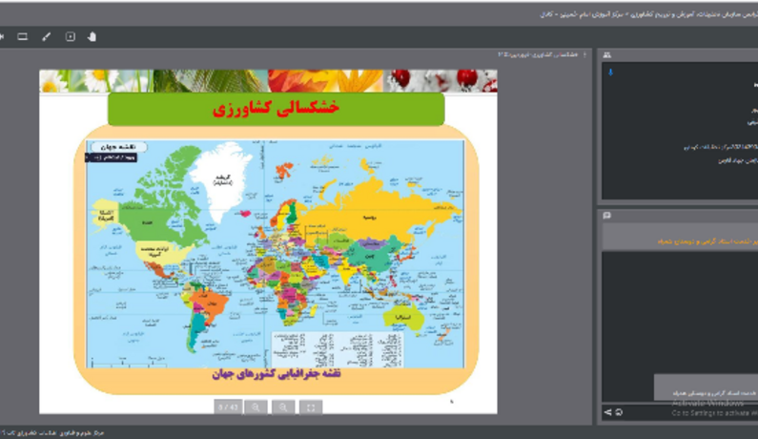The height and width of the screenshot is (439, 758).
Task: Zoom in on the slide
Action: tap(256, 408)
